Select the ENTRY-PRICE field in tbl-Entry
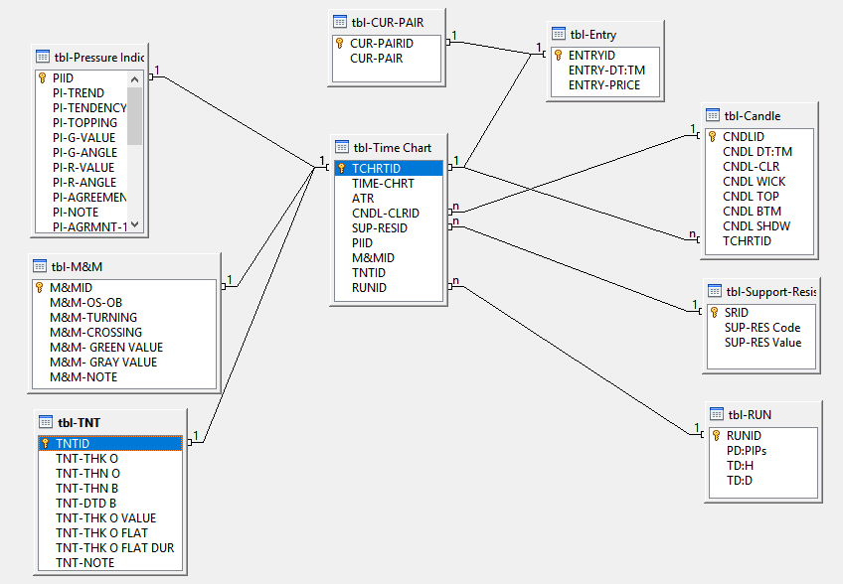 tap(603, 85)
